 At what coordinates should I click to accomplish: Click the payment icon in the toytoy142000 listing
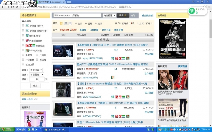click(113, 58)
